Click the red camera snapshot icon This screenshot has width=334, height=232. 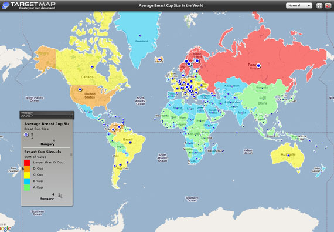(328, 6)
